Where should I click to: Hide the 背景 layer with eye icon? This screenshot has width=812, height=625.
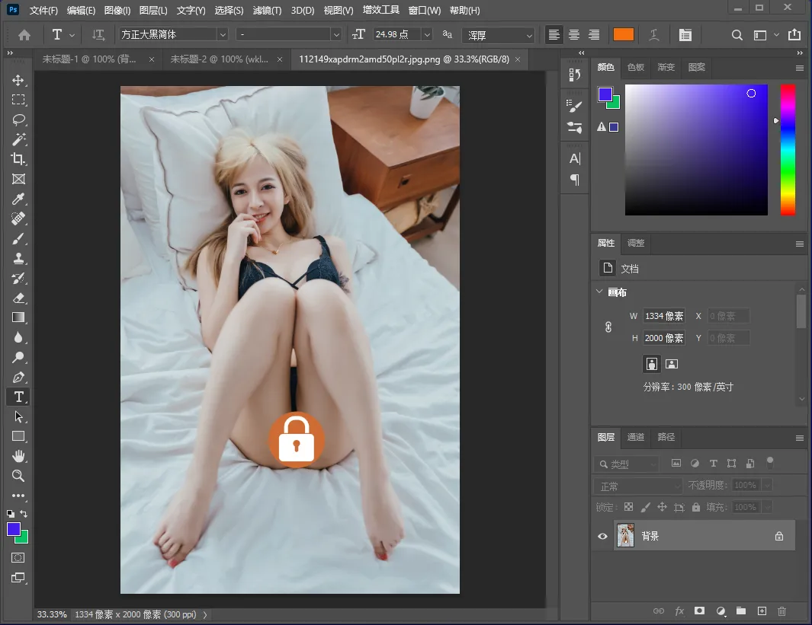coord(602,536)
